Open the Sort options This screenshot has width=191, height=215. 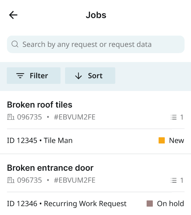coord(90,75)
